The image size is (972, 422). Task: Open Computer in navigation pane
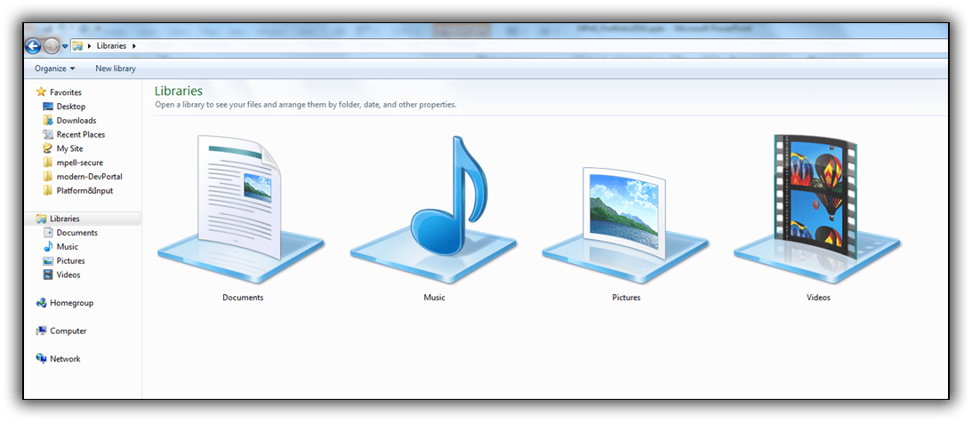coord(68,330)
